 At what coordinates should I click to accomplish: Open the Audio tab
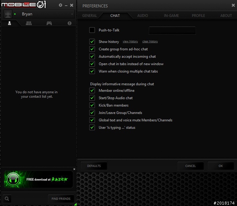click(x=143, y=16)
